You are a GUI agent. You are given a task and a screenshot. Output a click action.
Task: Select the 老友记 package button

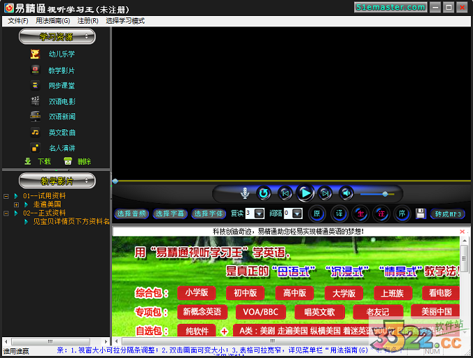(x=378, y=312)
